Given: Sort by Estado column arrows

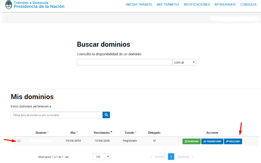Looking at the screenshot, I should 136,132.
